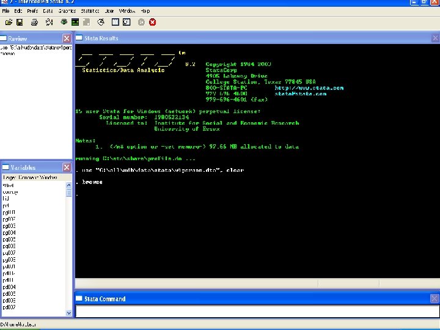Select the 'country' variable

click(10, 192)
